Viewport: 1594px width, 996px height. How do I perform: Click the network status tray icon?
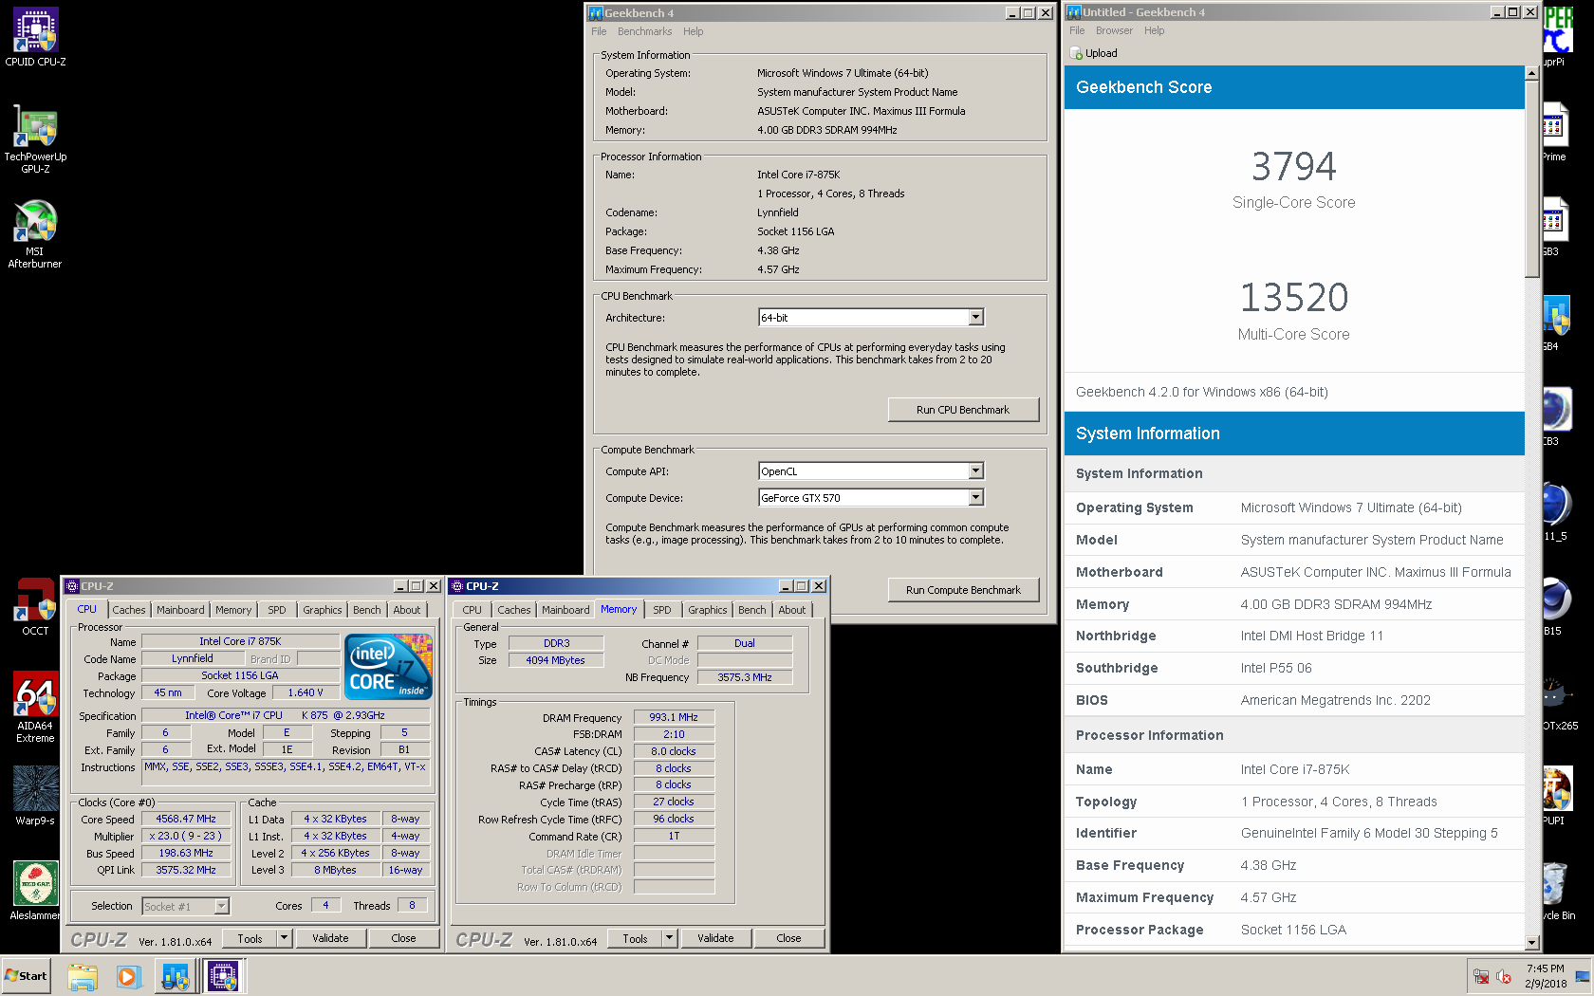coord(1481,976)
